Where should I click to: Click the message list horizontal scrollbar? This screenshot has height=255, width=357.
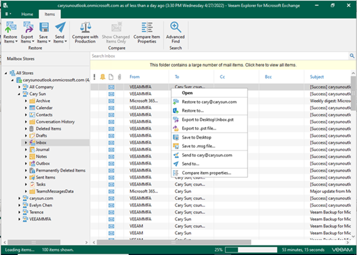tap(174, 242)
